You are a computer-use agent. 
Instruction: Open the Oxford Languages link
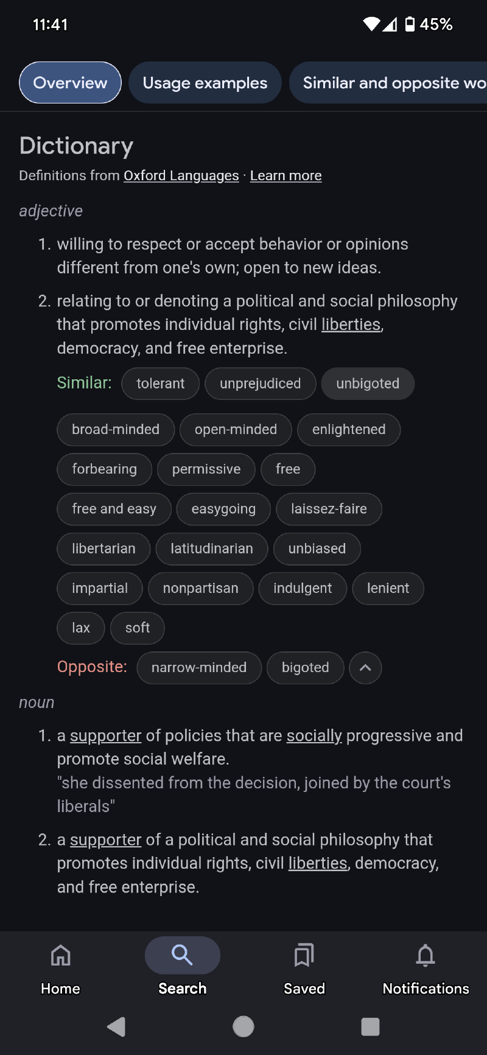pyautogui.click(x=181, y=175)
